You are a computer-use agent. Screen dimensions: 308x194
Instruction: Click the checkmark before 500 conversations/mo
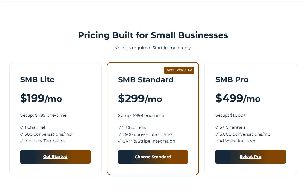click(x=22, y=134)
